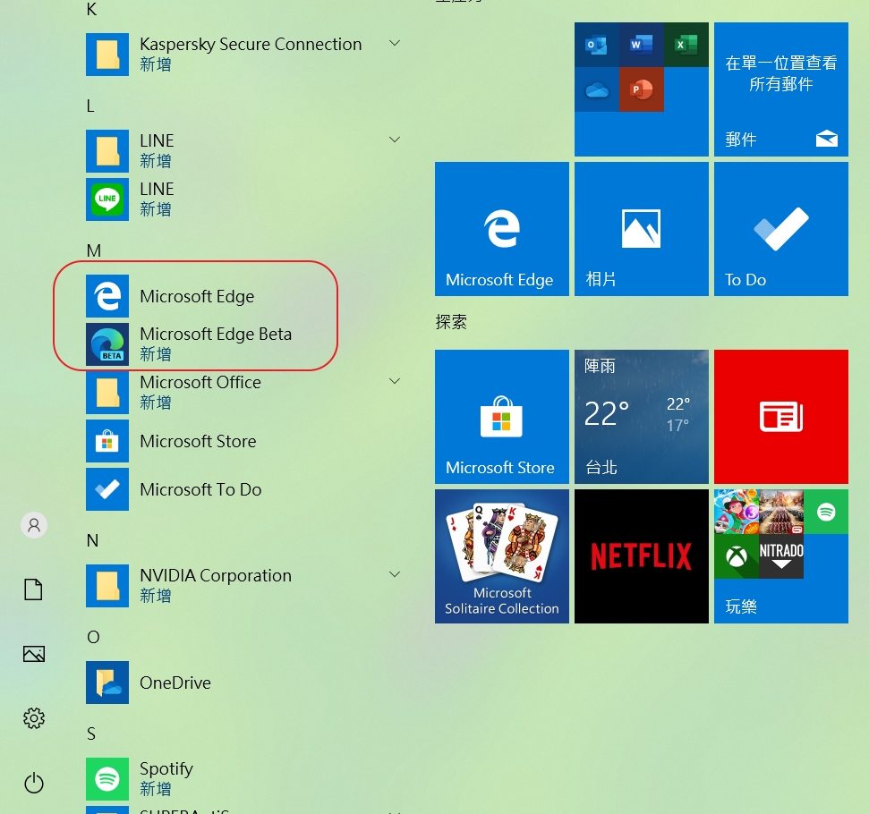The height and width of the screenshot is (814, 869).
Task: Open Xbox icon in 玩樂 tile
Action: tap(736, 556)
